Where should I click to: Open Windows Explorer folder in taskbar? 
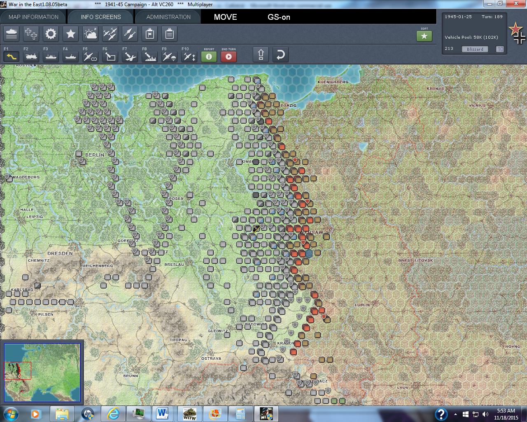tap(62, 414)
